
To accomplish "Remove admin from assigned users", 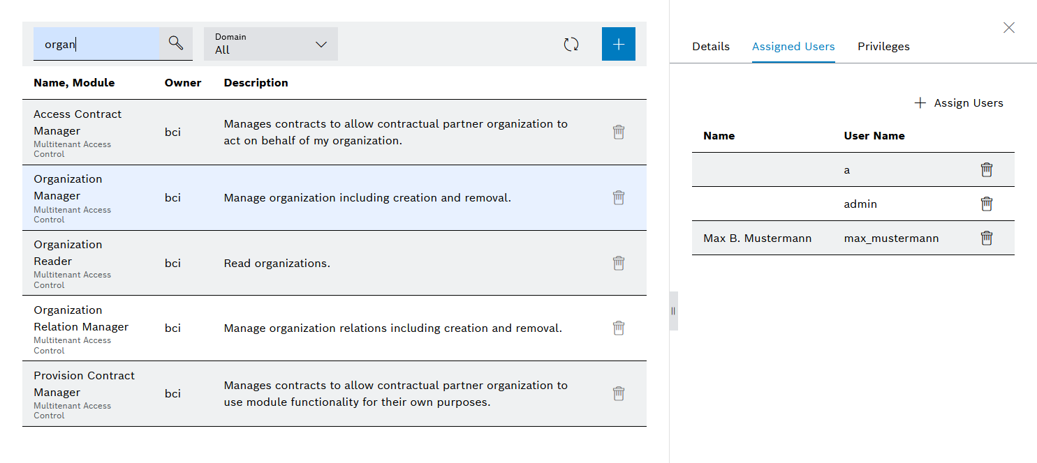I will coord(986,204).
